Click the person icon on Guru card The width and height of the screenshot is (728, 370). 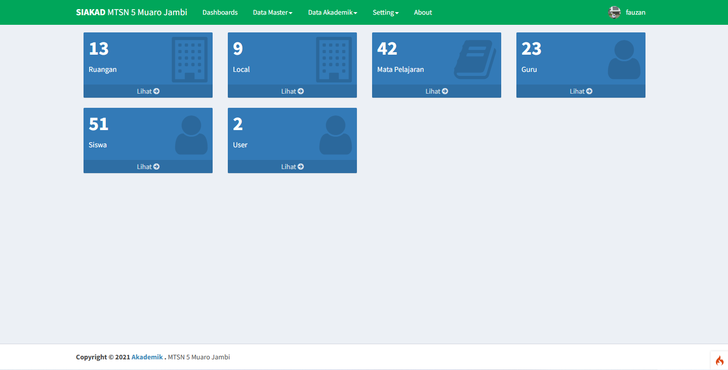coord(624,59)
